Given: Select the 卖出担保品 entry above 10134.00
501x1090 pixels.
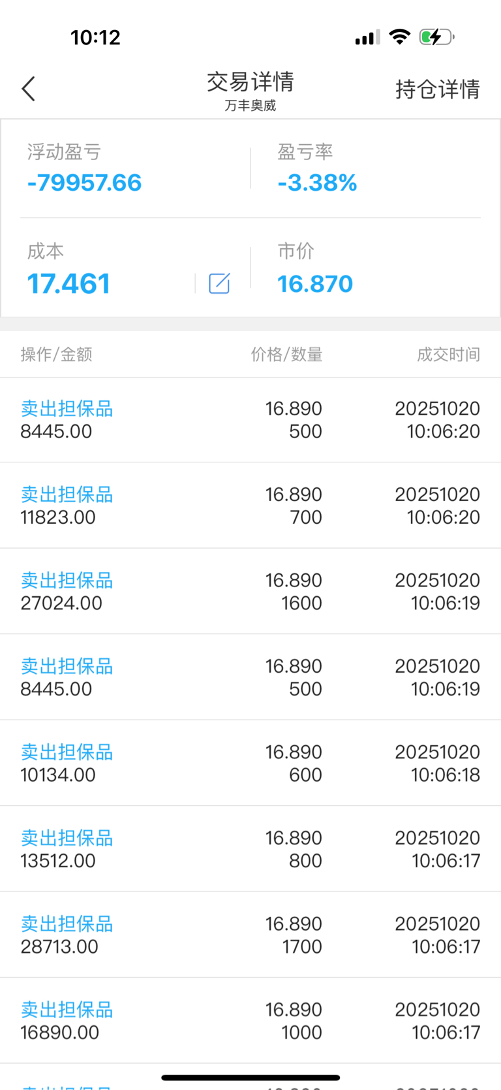Looking at the screenshot, I should [67, 752].
